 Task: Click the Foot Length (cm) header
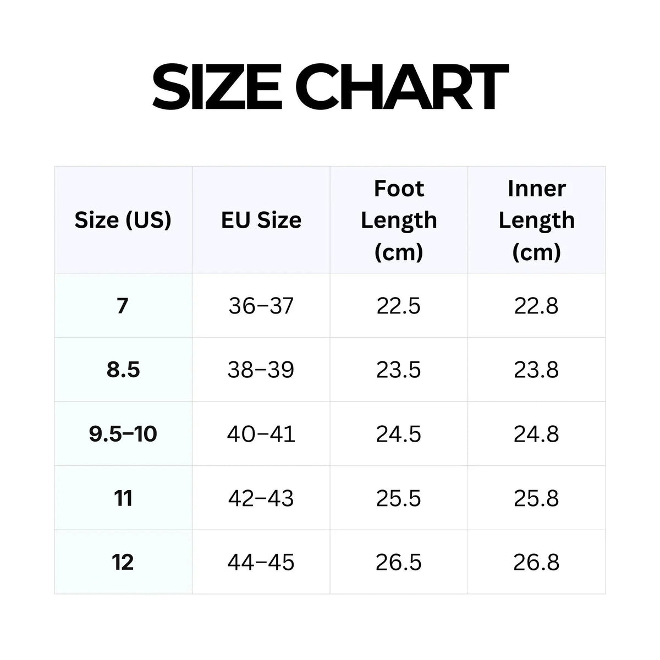tap(399, 220)
